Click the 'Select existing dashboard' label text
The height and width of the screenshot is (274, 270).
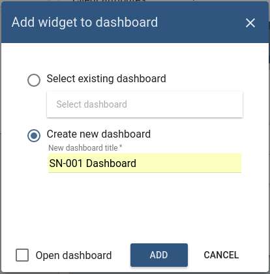(106, 78)
